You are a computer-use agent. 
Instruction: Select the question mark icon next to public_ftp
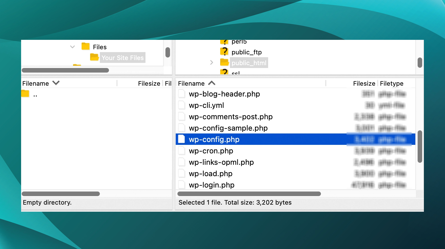(x=224, y=52)
